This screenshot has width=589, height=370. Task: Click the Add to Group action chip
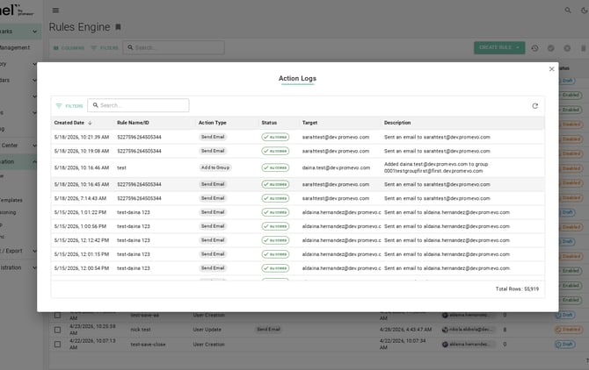point(215,167)
